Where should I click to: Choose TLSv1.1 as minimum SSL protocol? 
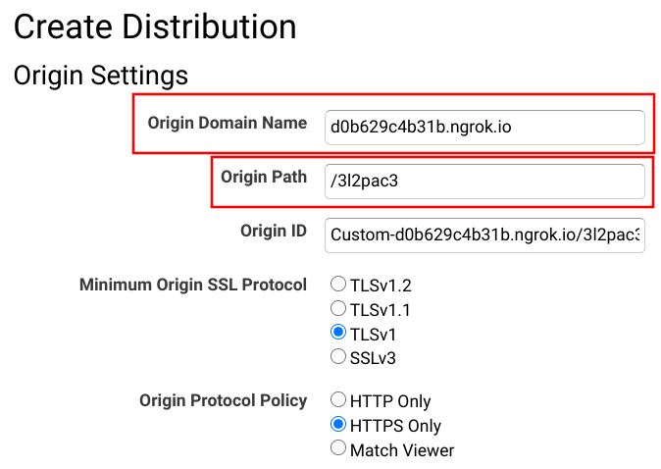[x=338, y=309]
